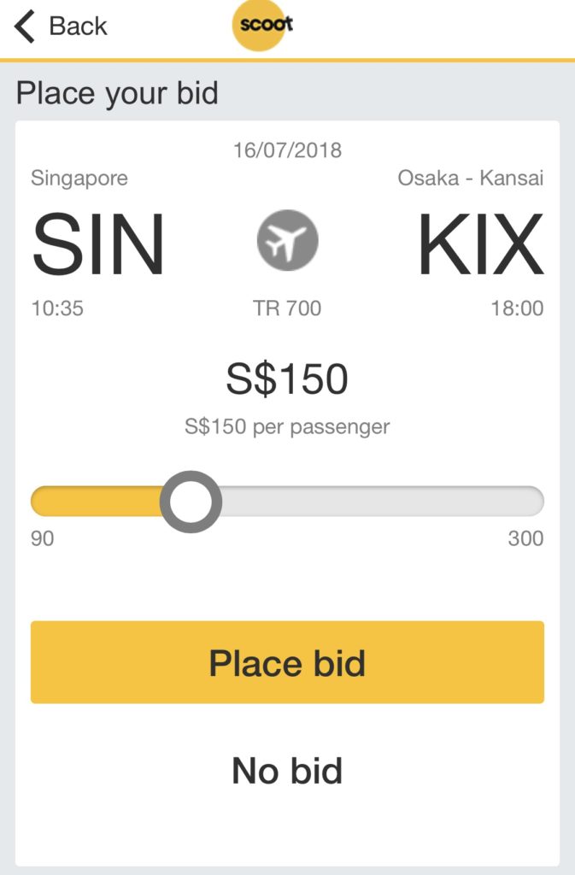Click the minimum bid value 90

point(43,539)
